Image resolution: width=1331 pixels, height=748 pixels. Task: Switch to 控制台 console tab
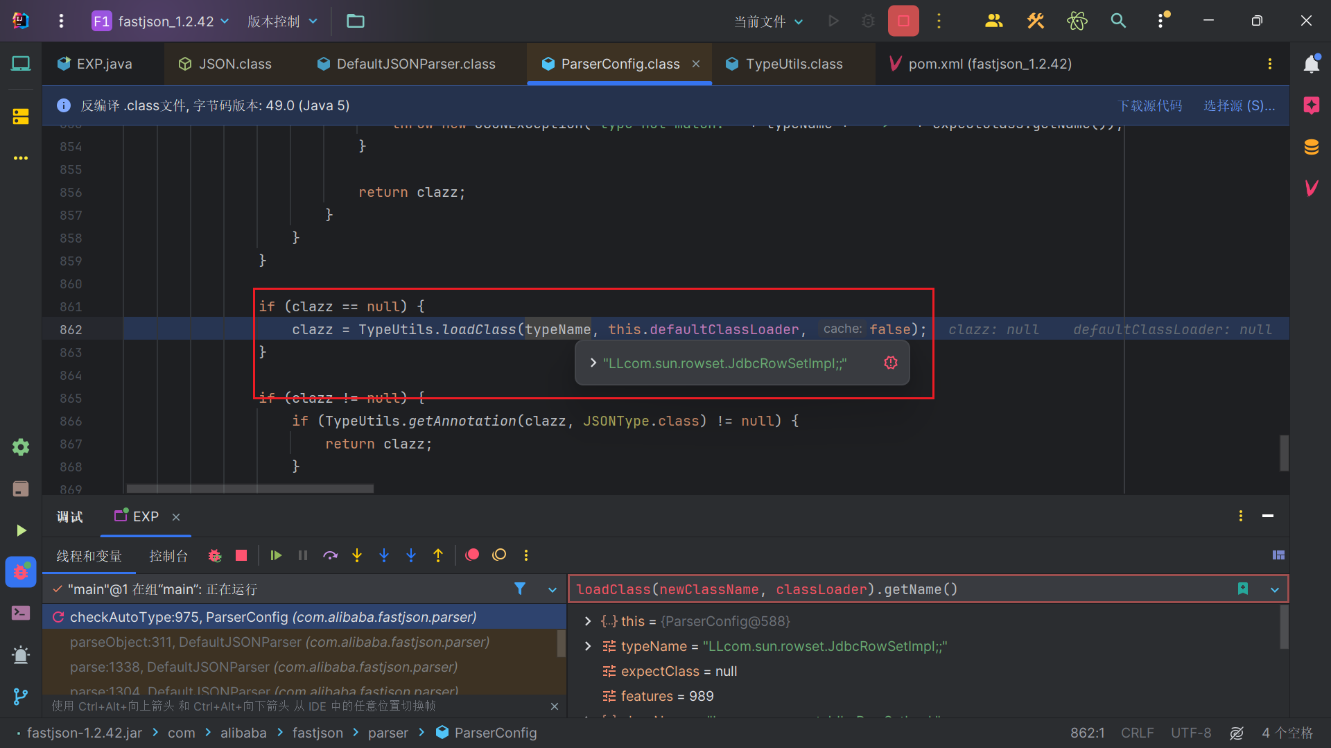168,555
